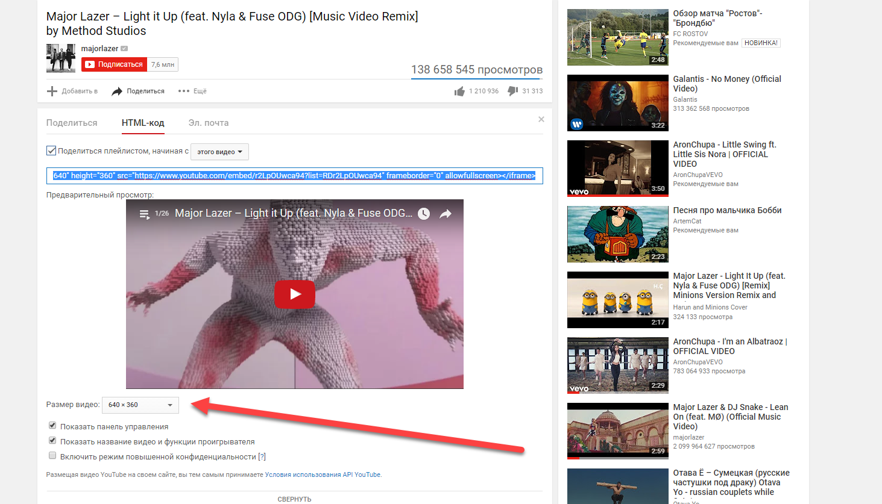Click the thumbs-up like icon
Image resolution: width=882 pixels, height=504 pixels.
459,91
